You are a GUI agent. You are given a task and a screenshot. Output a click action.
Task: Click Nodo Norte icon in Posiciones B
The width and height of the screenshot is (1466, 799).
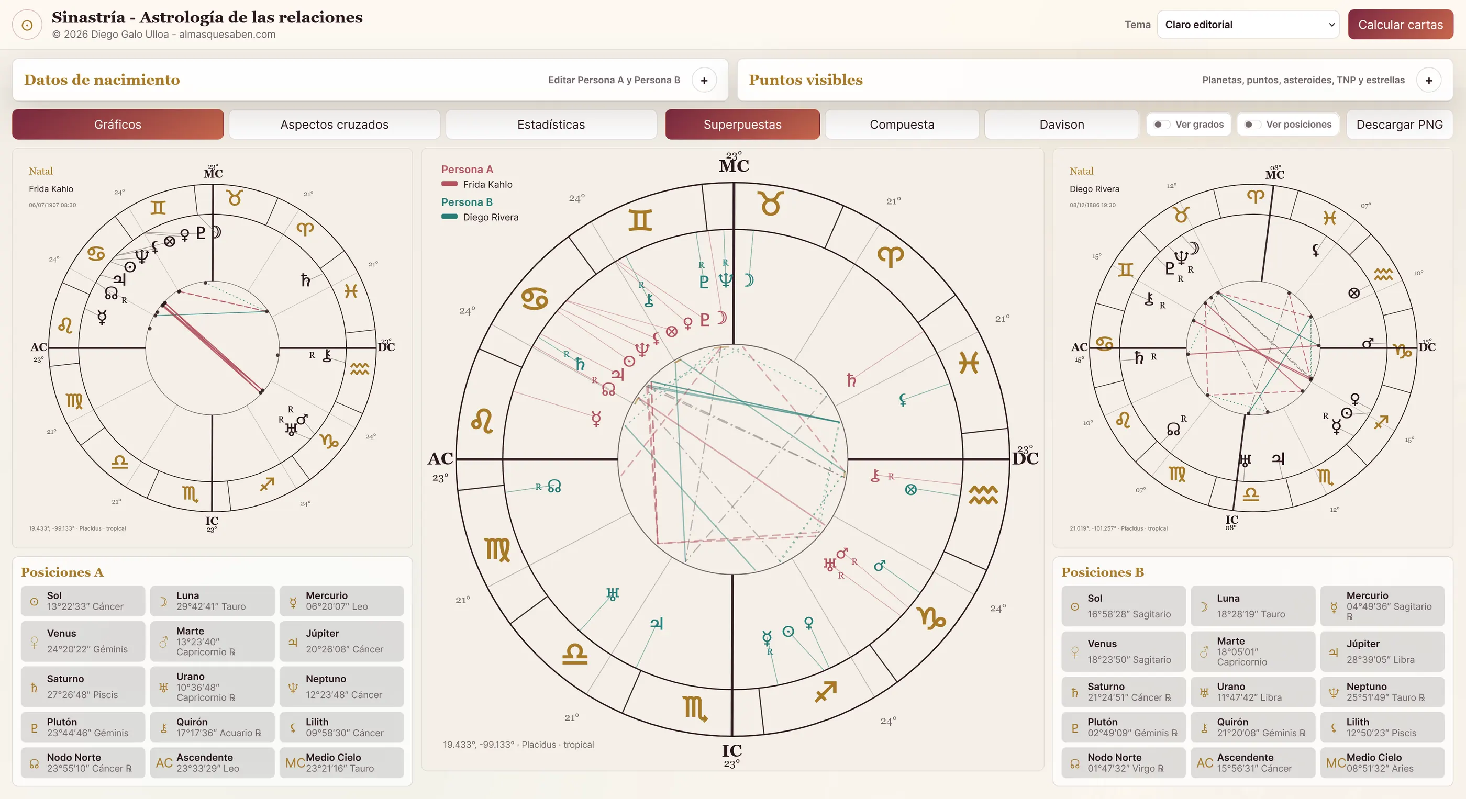point(1074,764)
